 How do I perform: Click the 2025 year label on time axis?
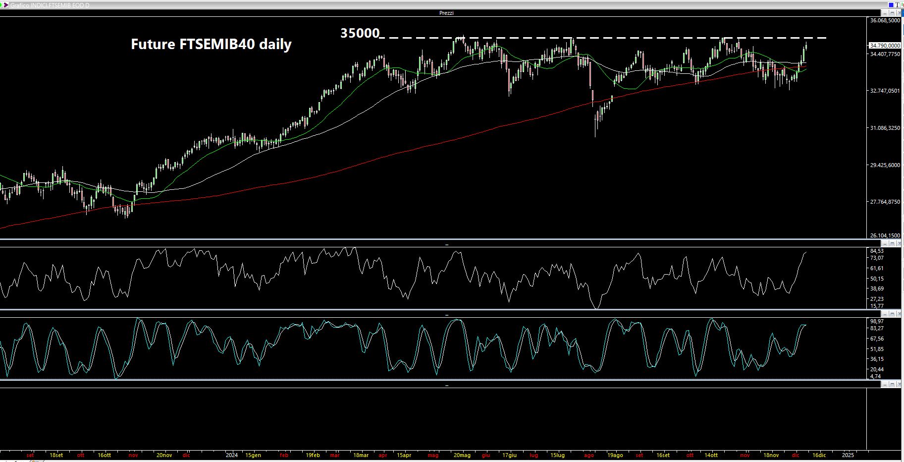pyautogui.click(x=848, y=455)
